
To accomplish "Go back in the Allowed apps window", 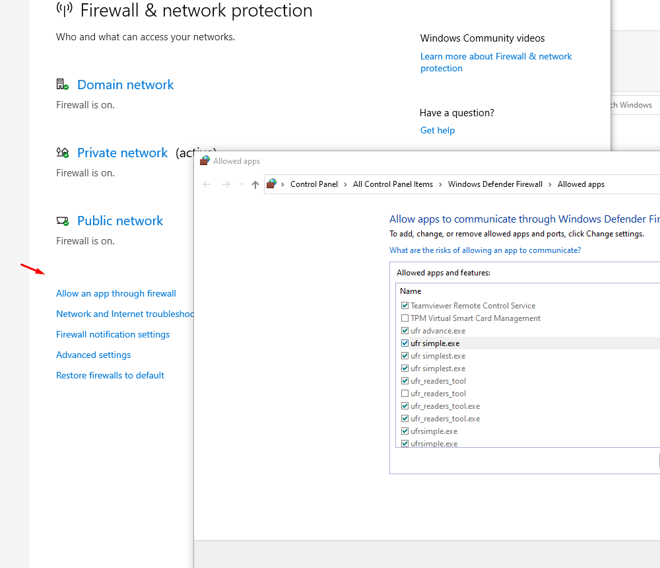I will 207,184.
